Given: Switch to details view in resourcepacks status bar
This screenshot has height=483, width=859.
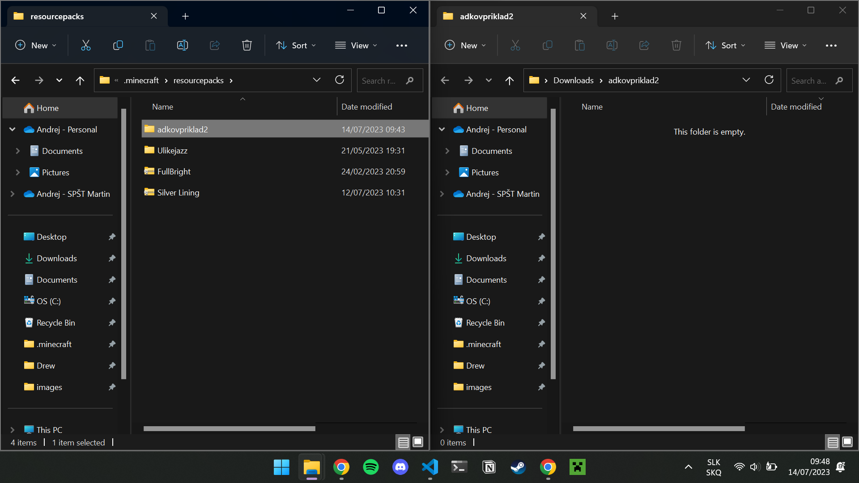Looking at the screenshot, I should click(403, 442).
